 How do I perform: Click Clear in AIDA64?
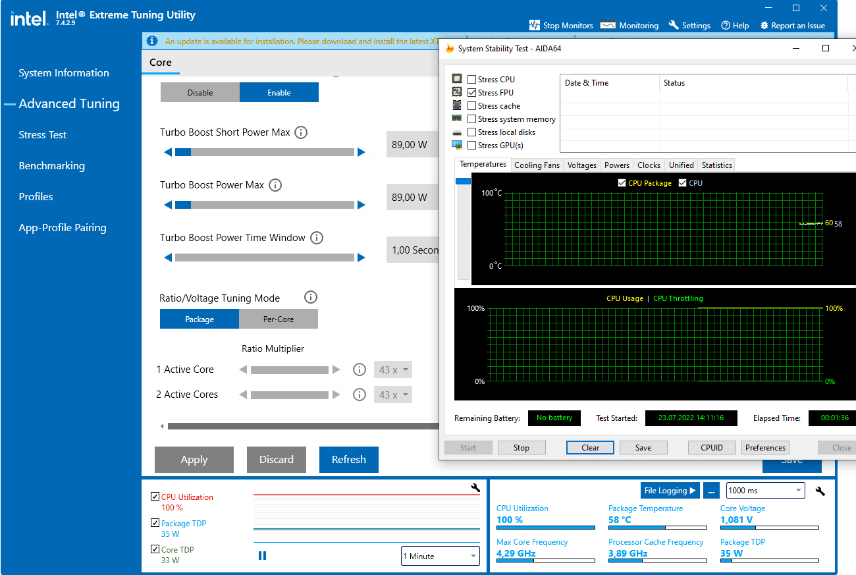tap(591, 448)
